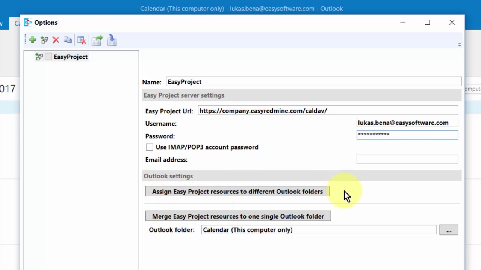Click into the Password field
Image resolution: width=481 pixels, height=270 pixels.
(x=407, y=135)
